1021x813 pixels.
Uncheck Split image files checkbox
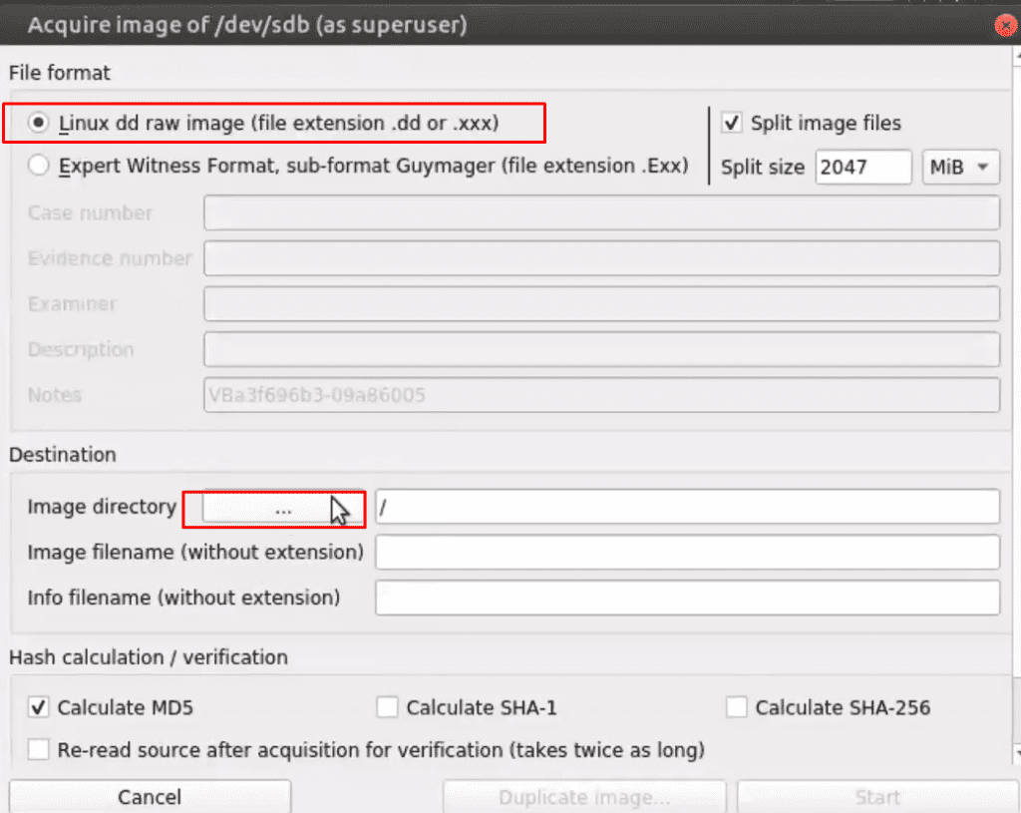731,123
